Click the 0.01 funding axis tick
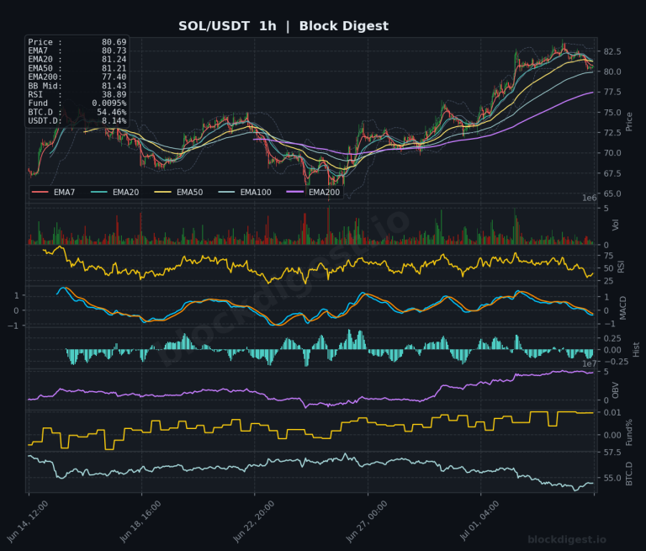This screenshot has height=551, width=646. (612, 412)
